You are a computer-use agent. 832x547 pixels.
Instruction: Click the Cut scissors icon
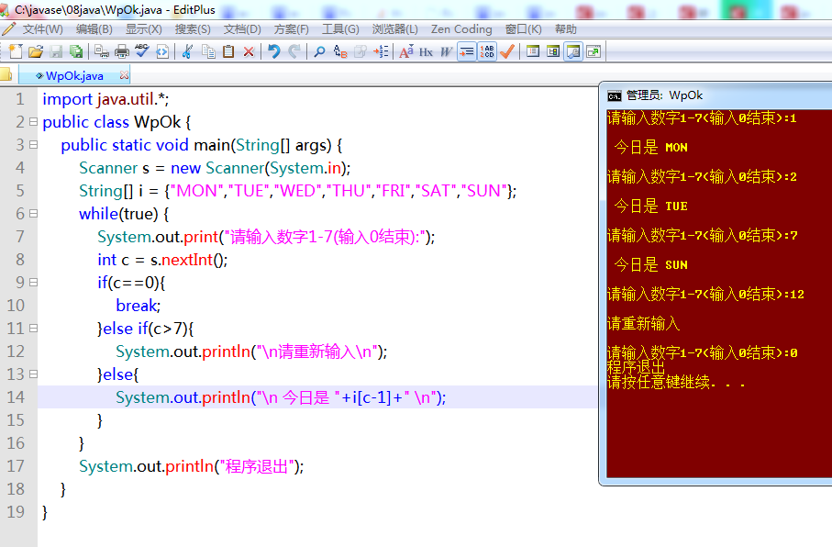[x=187, y=51]
